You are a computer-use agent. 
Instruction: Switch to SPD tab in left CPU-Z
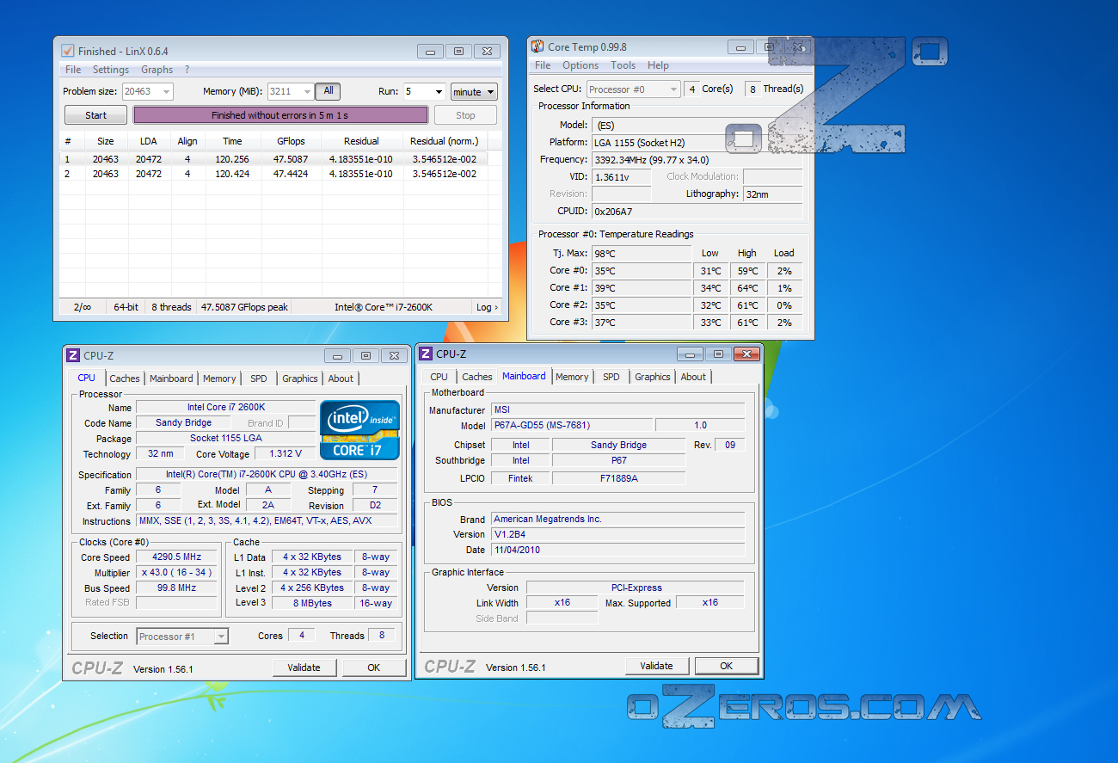(259, 378)
